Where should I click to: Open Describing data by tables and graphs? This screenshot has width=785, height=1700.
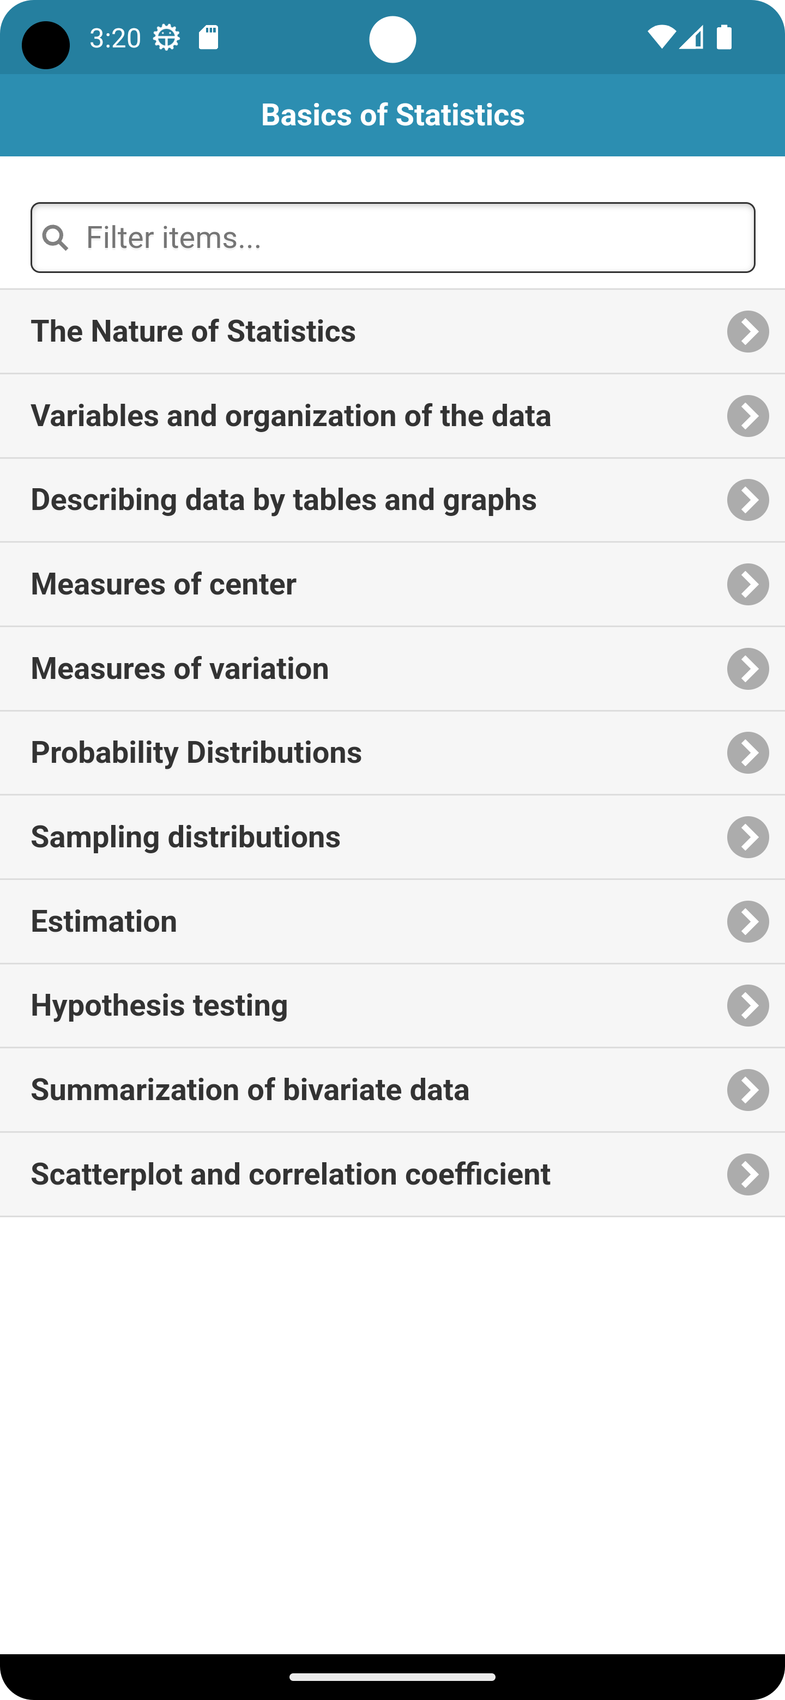click(x=392, y=500)
